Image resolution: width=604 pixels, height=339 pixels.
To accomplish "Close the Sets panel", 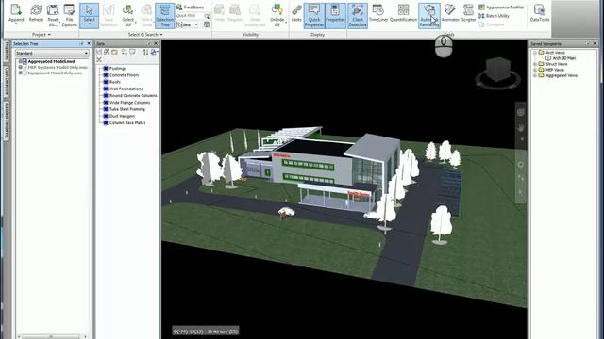I will click(x=156, y=44).
